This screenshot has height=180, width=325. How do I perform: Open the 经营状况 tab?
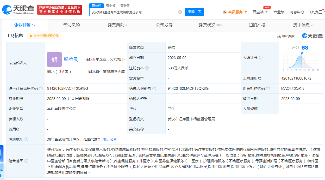[x=210, y=25]
